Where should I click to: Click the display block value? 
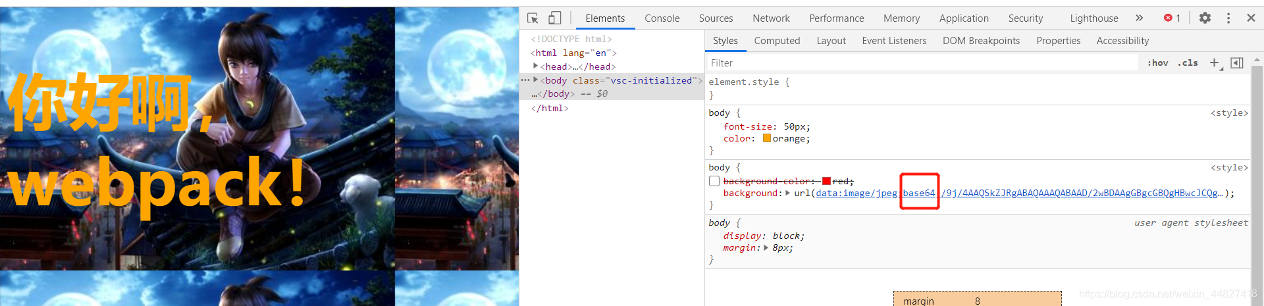click(786, 236)
